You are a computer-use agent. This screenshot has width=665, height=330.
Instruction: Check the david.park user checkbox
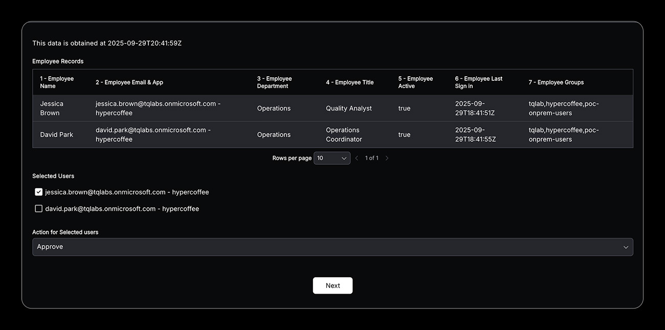[39, 209]
